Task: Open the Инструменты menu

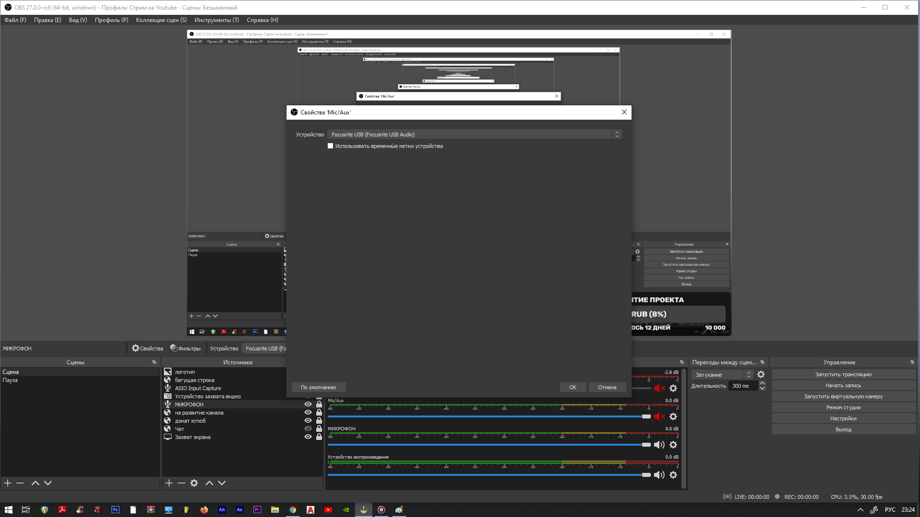Action: tap(216, 20)
